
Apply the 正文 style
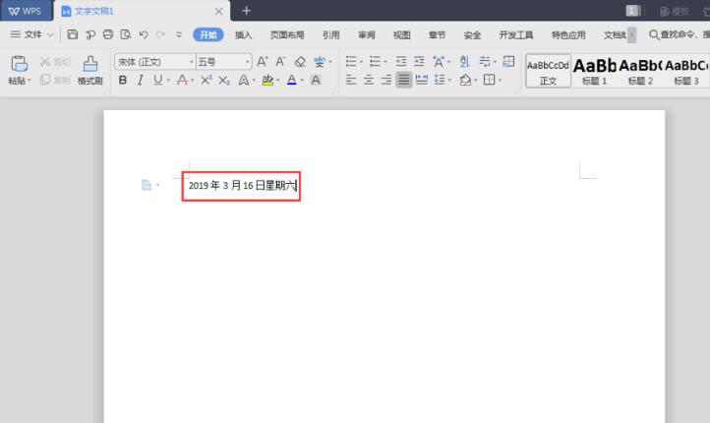tap(548, 71)
